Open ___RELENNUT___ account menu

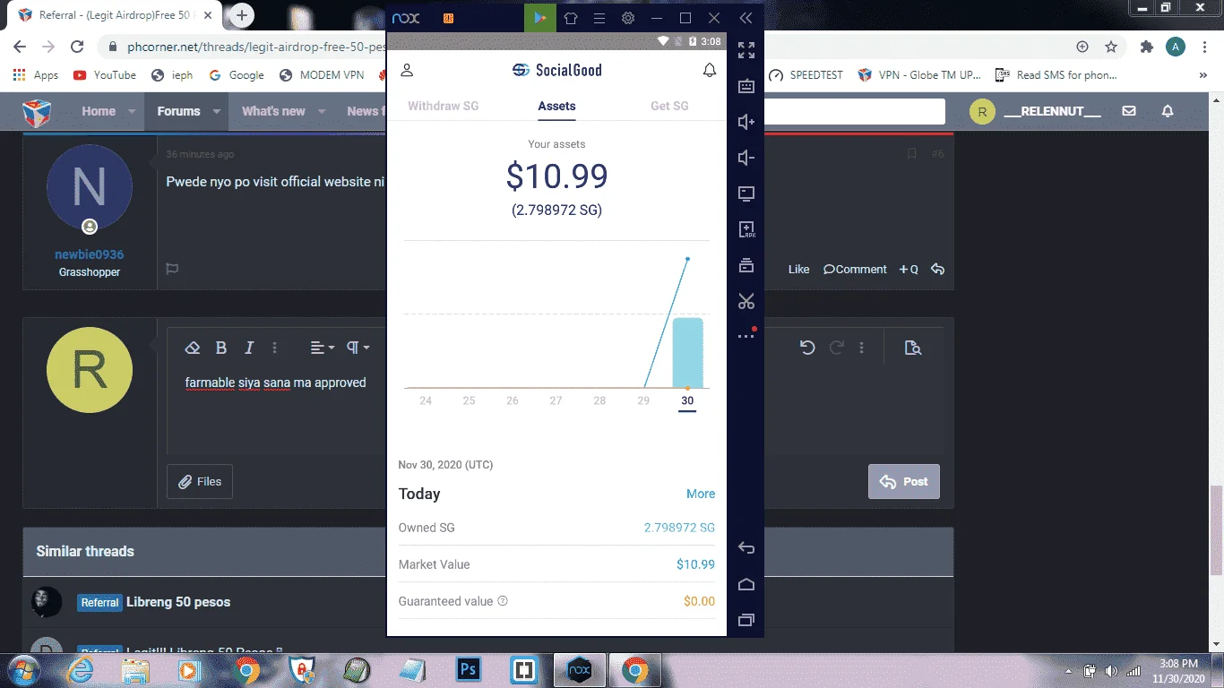point(1036,111)
